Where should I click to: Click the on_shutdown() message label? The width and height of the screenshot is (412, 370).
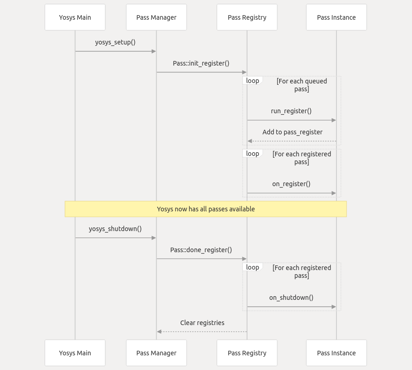point(291,298)
